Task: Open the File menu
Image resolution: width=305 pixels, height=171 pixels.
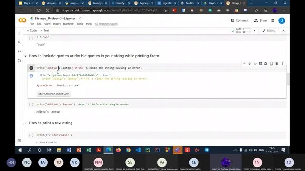Action: [31, 24]
